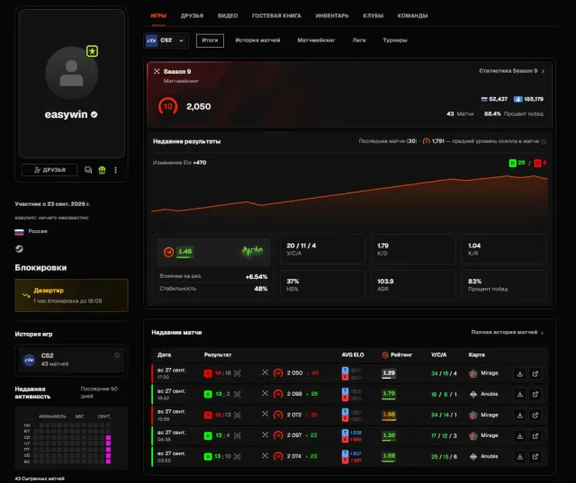Select the История матчей sub-tab
This screenshot has height=483, width=576.
257,40
